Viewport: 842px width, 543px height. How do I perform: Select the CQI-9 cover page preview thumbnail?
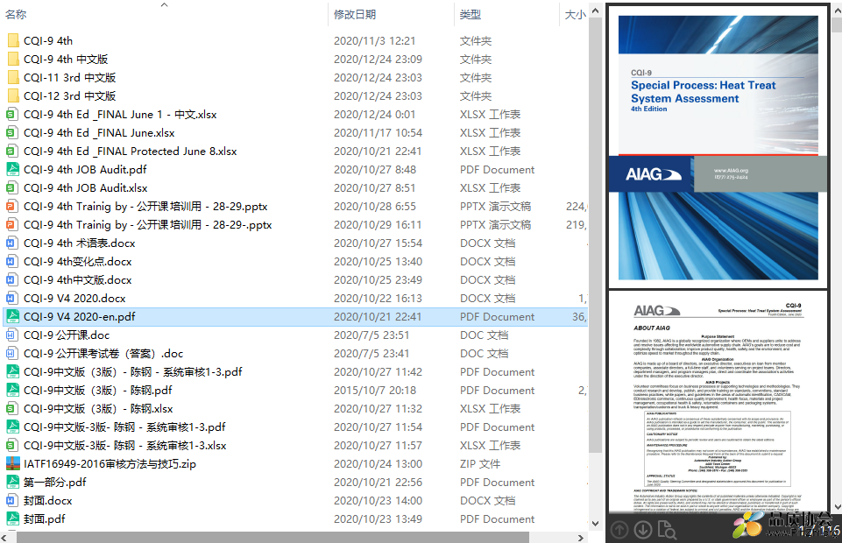[x=718, y=146]
